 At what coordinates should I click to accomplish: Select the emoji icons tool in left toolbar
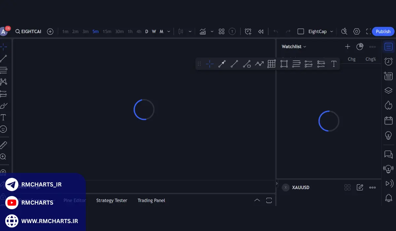point(3,129)
